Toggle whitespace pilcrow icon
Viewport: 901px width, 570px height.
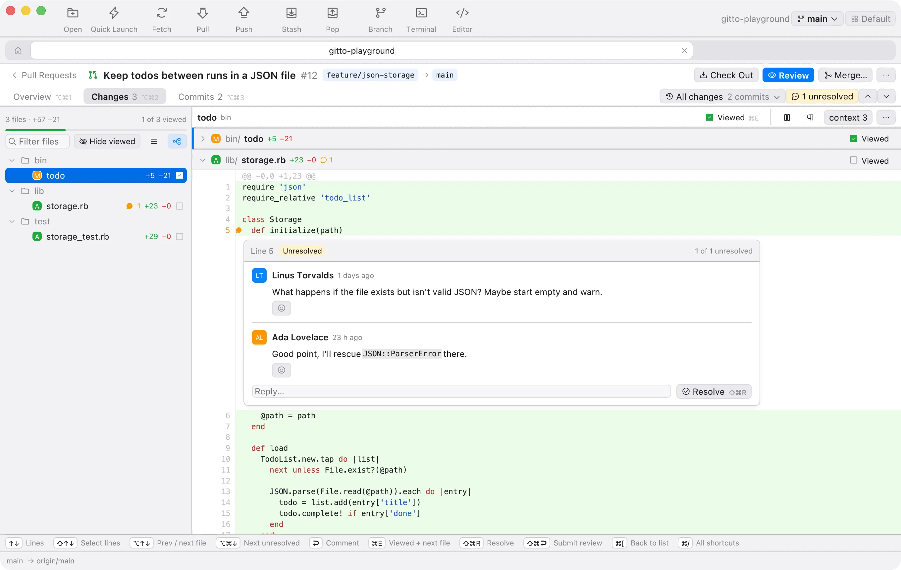[810, 118]
